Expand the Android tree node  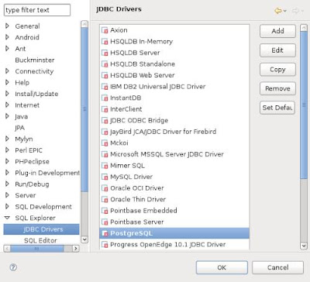7,37
